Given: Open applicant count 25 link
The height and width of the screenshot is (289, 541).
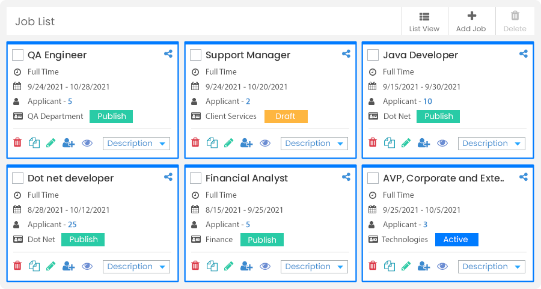Looking at the screenshot, I should 72,225.
